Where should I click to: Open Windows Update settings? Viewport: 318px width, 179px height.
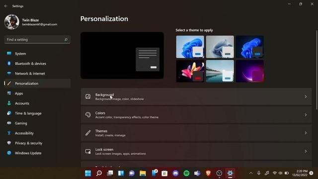click(37, 153)
